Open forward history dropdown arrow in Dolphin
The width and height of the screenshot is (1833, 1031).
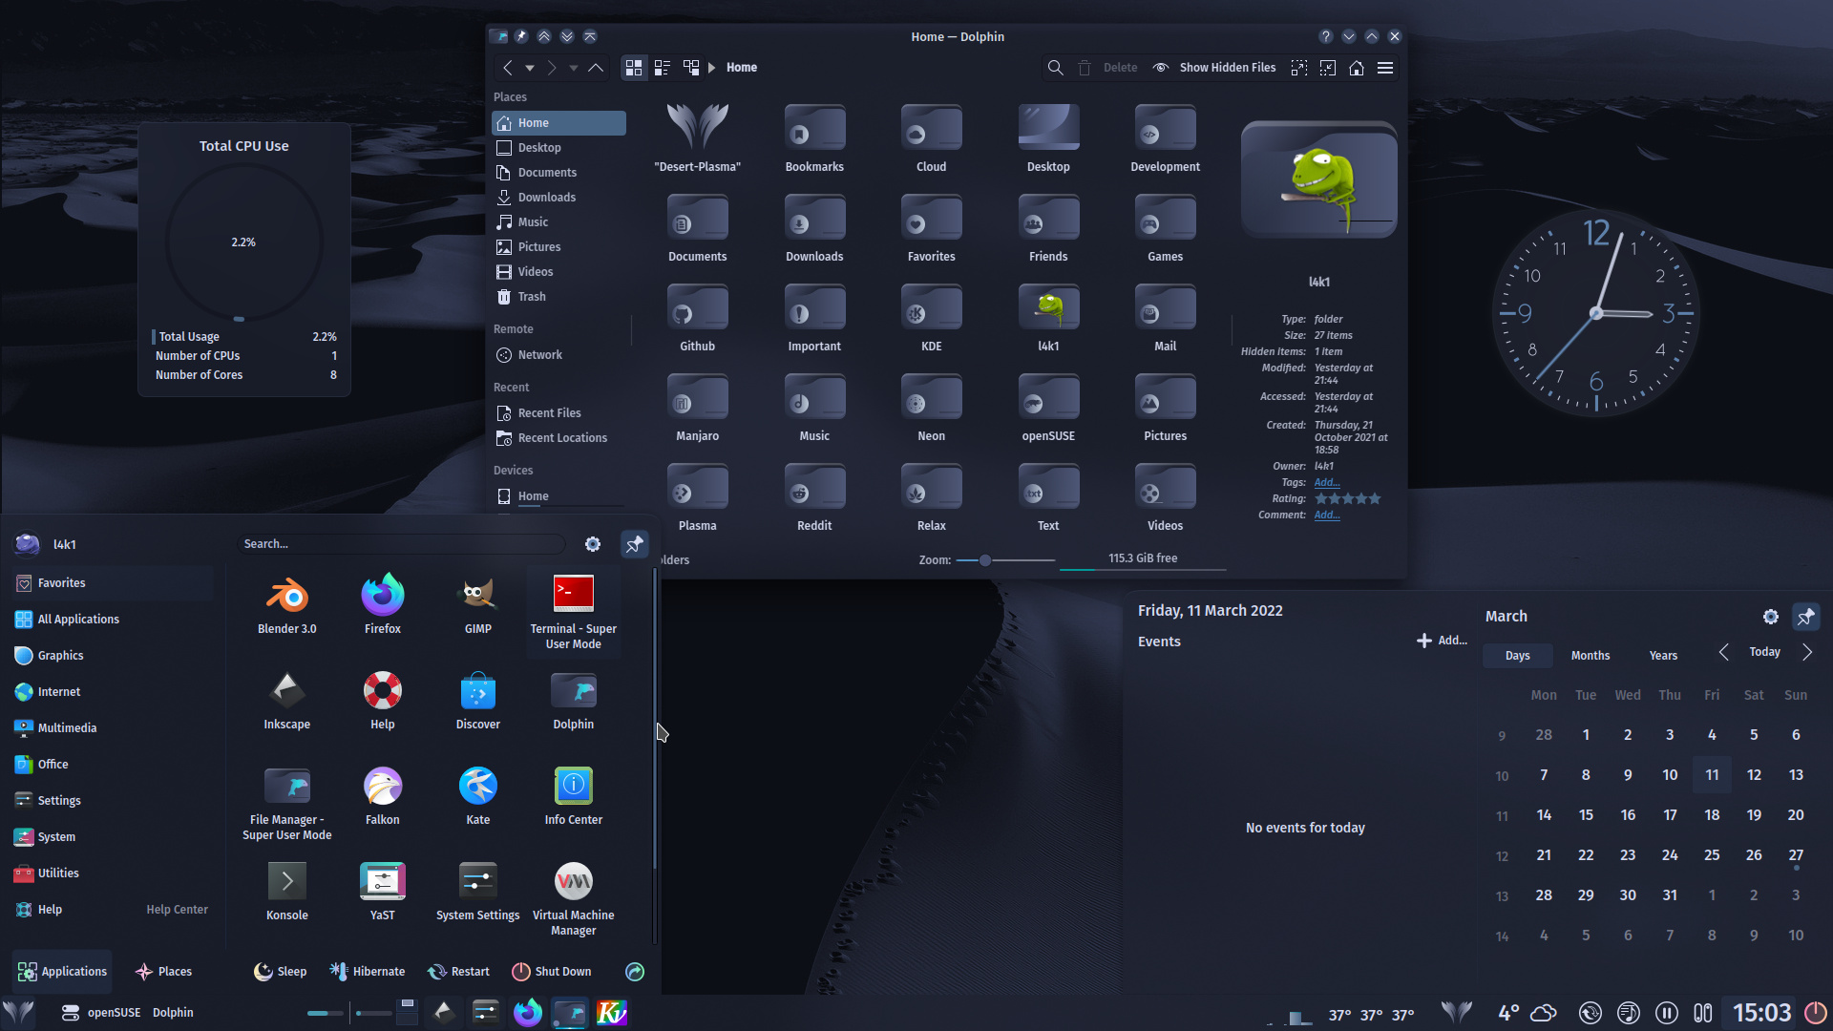tap(574, 68)
